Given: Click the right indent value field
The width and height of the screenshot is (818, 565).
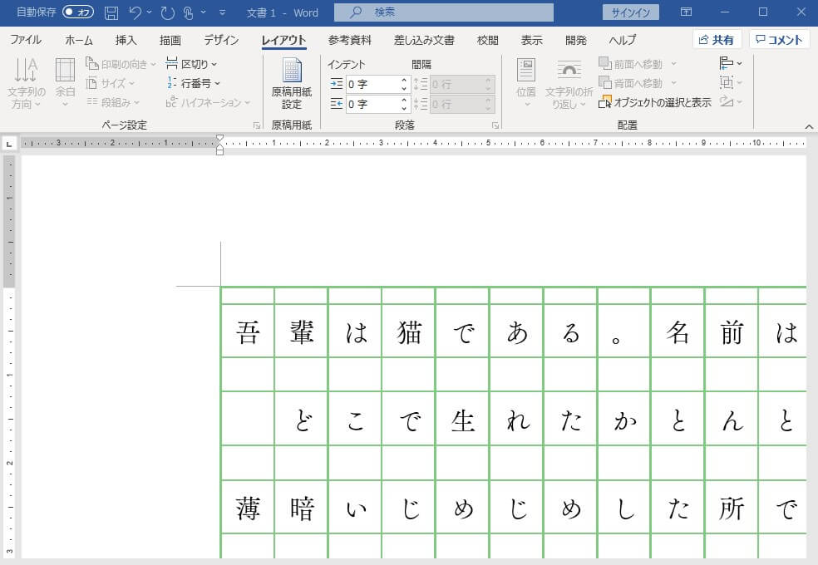Looking at the screenshot, I should (372, 104).
